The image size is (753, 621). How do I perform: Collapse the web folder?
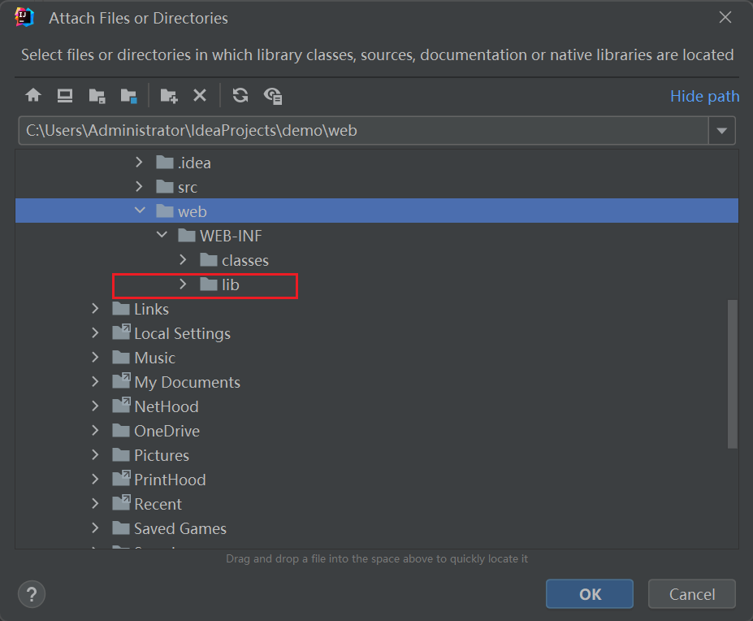(140, 211)
